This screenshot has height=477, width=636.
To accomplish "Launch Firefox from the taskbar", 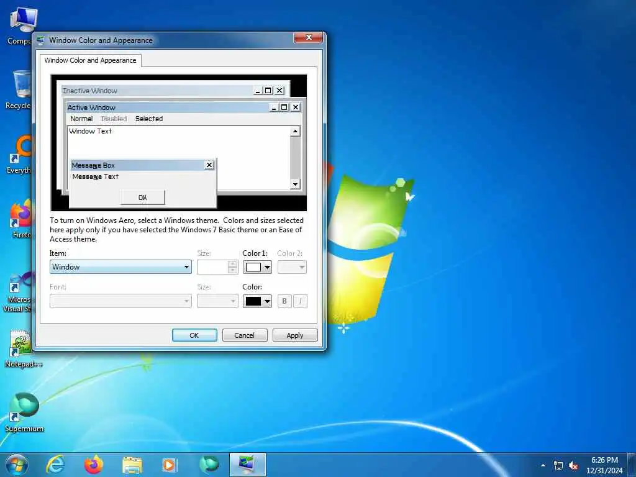I will point(94,465).
